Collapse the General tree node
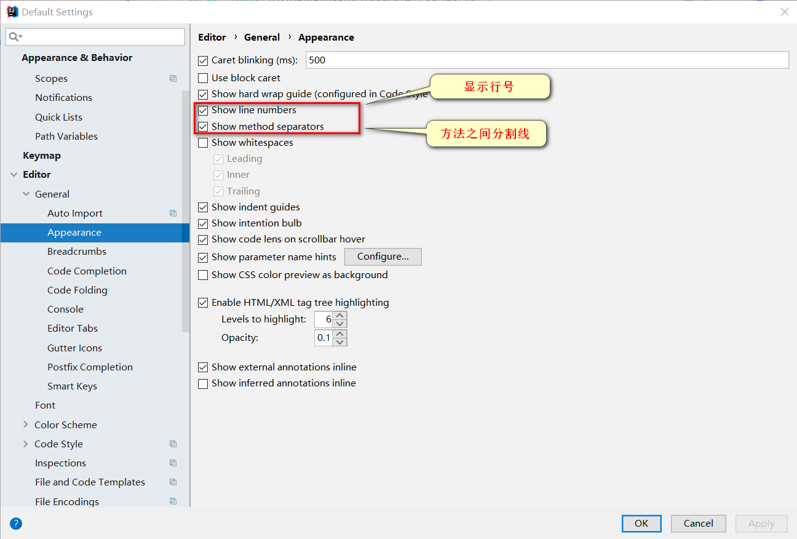This screenshot has width=797, height=539. pyautogui.click(x=26, y=194)
